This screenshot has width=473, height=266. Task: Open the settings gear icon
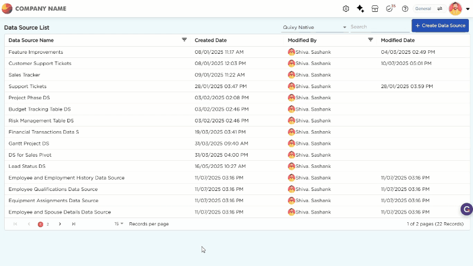(x=346, y=9)
